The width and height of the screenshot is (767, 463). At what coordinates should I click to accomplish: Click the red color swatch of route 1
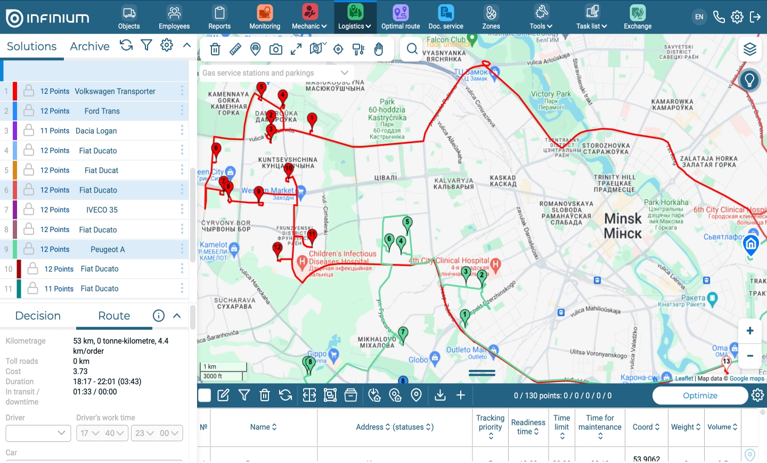click(x=15, y=91)
